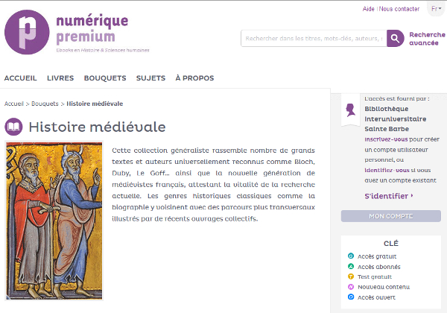This screenshot has width=447, height=313.
Task: Click the Bibliothèque Interuniversitaire Sainte Barbe text
Action: coord(395,119)
